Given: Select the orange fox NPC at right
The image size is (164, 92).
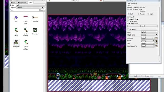Looking at the screenshot, I should tap(119, 77).
